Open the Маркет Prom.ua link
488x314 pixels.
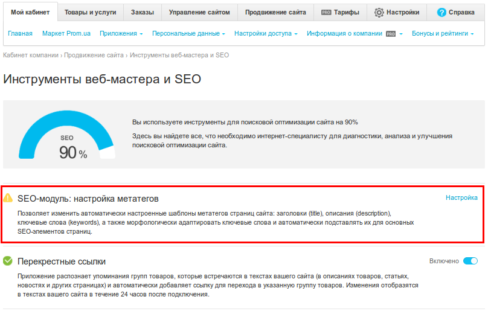click(66, 34)
